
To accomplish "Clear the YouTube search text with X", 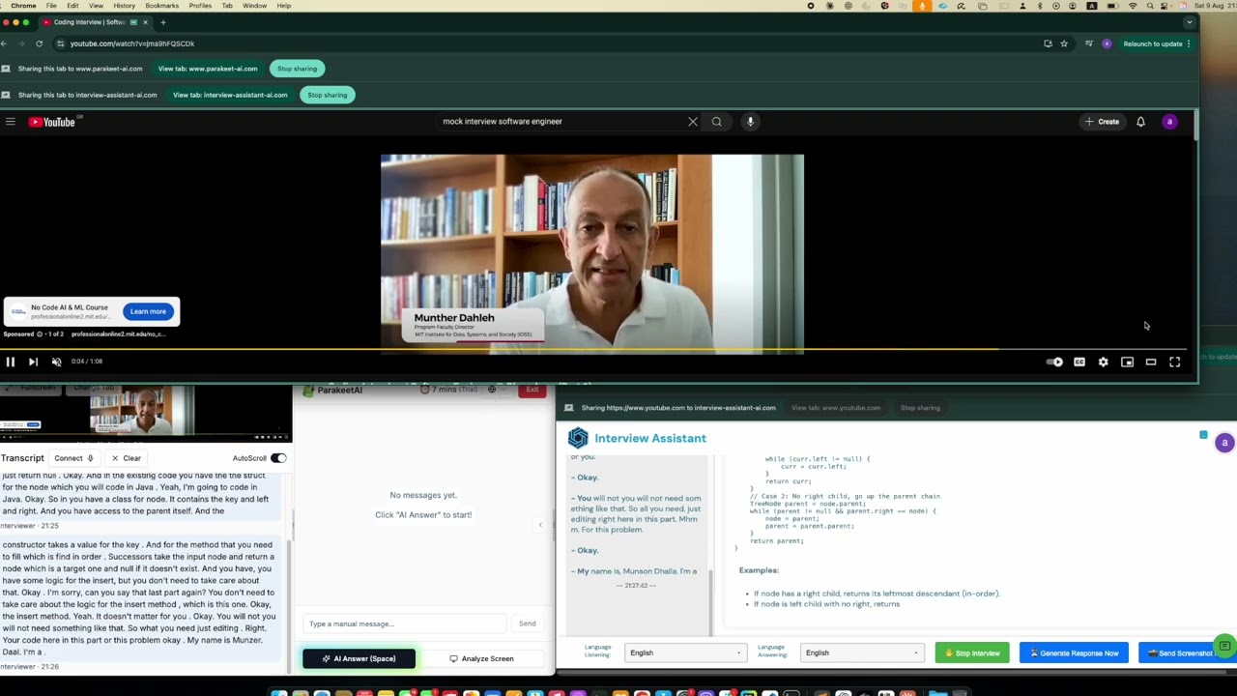I will [x=692, y=122].
